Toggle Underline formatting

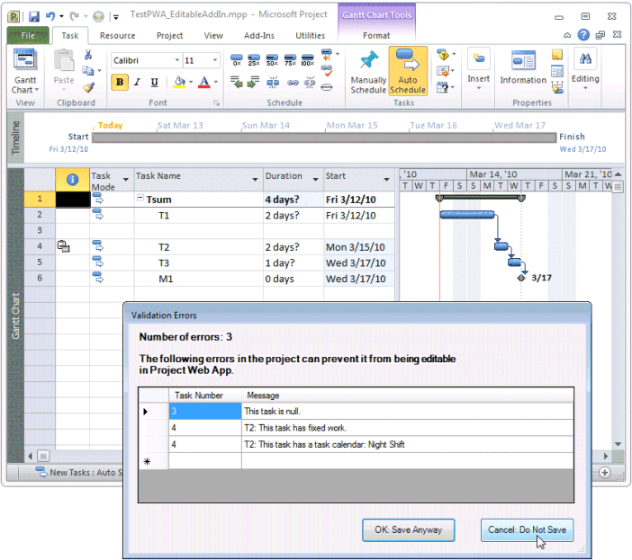point(154,82)
